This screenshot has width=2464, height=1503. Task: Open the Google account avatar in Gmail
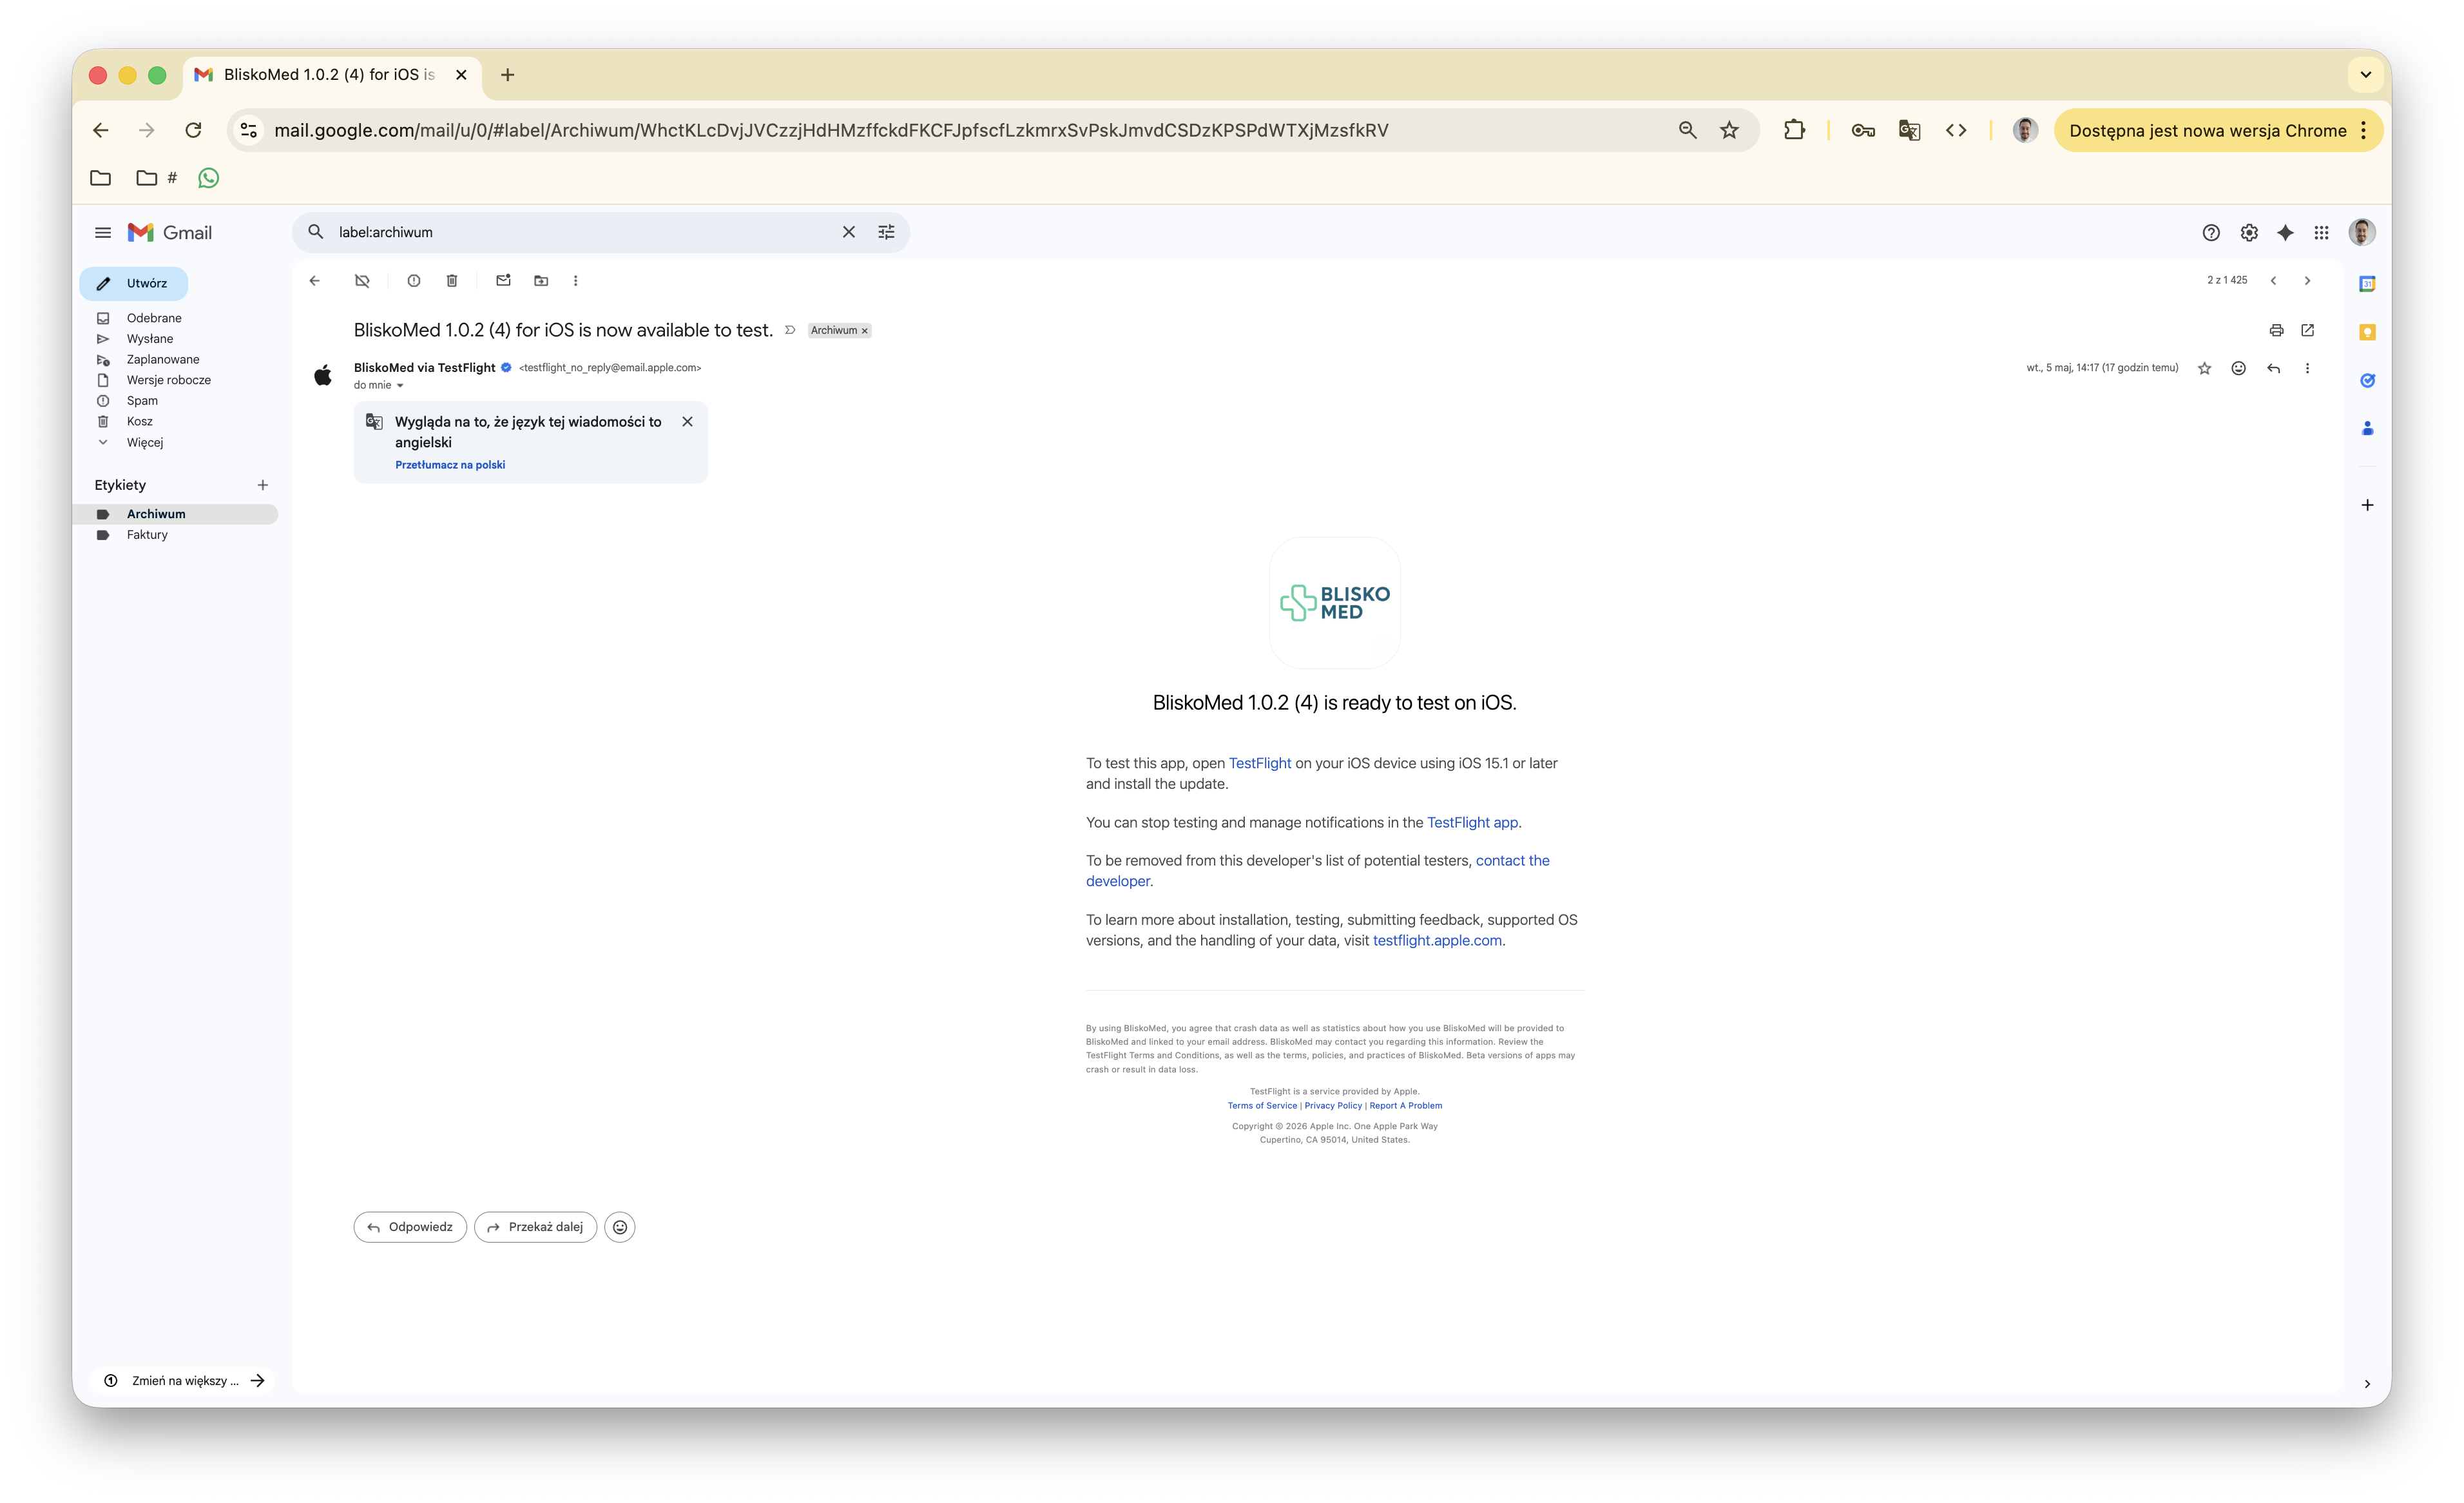[x=2362, y=233]
